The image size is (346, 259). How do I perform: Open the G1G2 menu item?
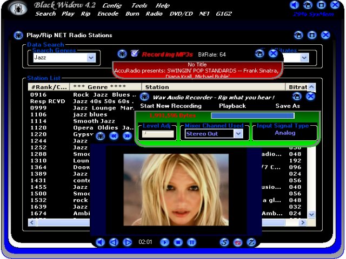224,13
